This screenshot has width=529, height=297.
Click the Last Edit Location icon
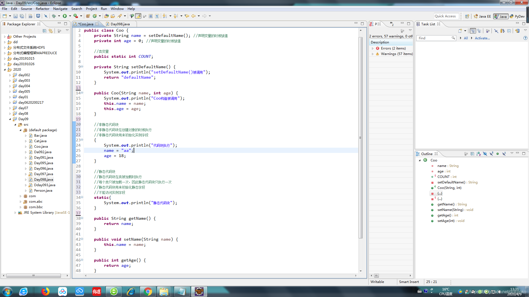187,16
